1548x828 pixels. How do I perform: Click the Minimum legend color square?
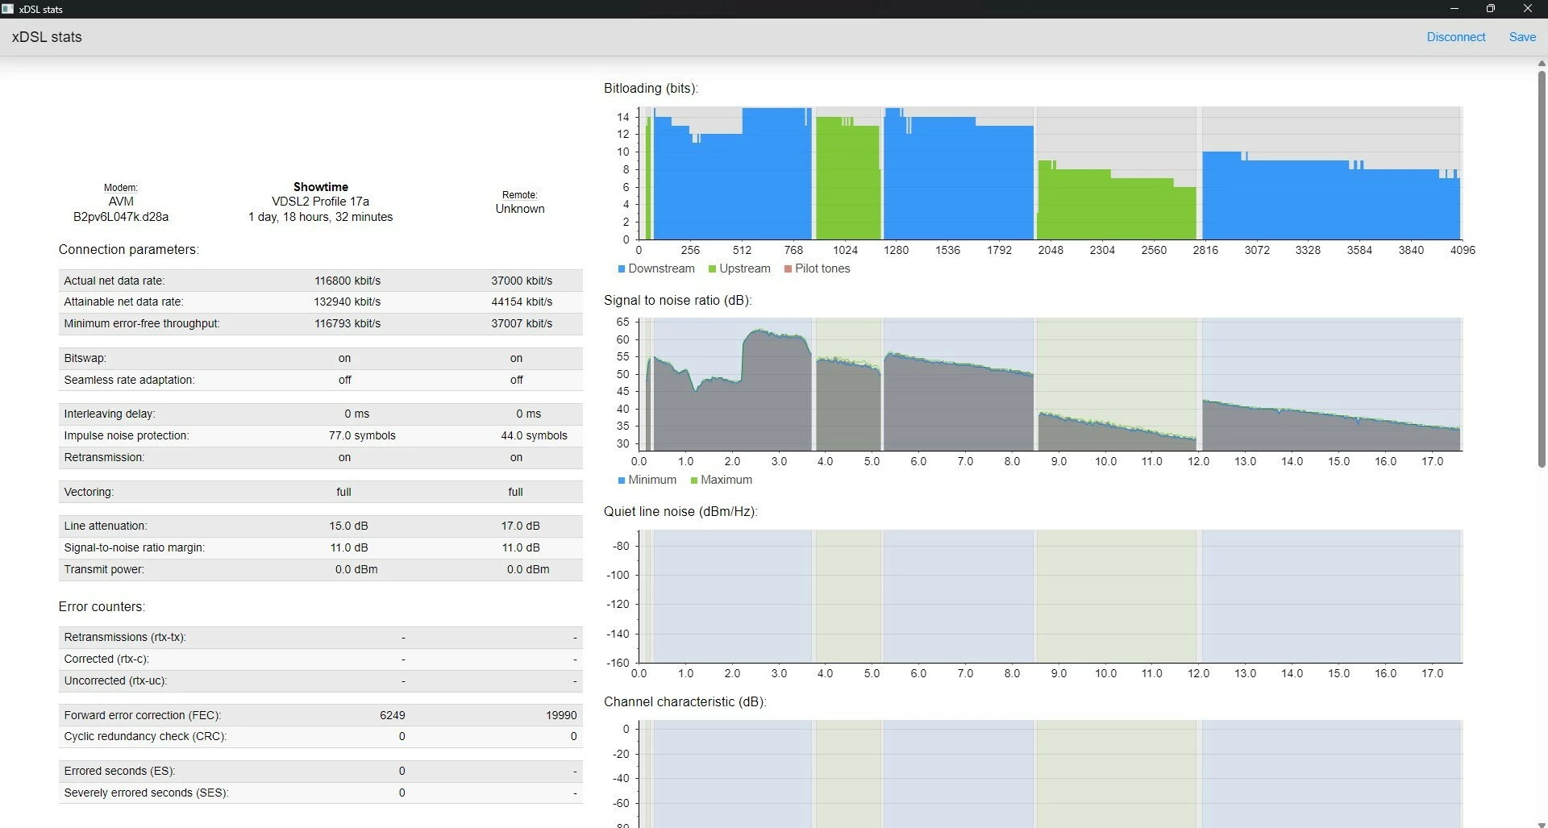[622, 481]
